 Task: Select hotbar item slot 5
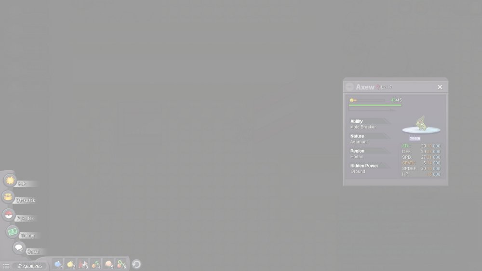(109, 264)
